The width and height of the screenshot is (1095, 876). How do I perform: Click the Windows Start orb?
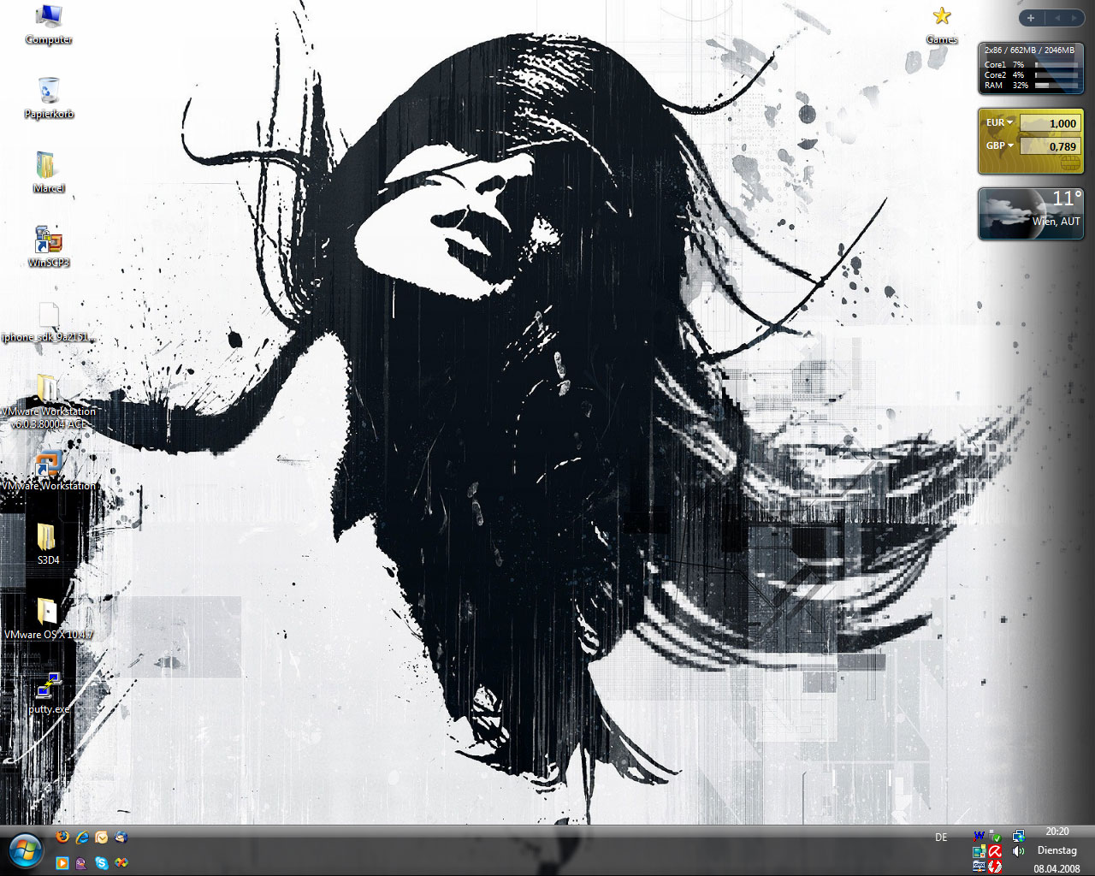point(25,850)
